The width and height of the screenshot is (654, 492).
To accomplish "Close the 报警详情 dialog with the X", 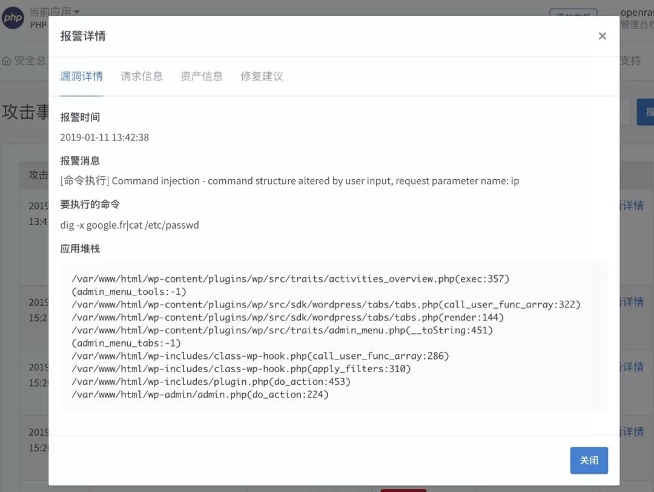I will click(x=602, y=36).
